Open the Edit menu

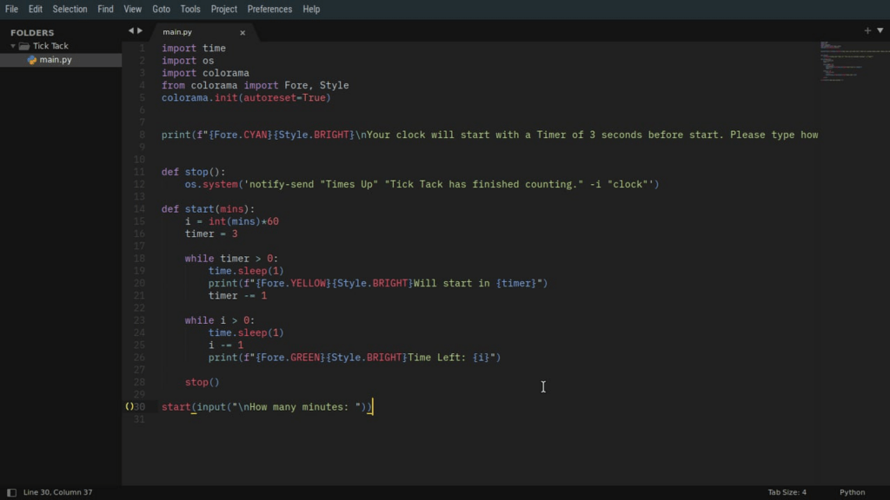tap(35, 9)
